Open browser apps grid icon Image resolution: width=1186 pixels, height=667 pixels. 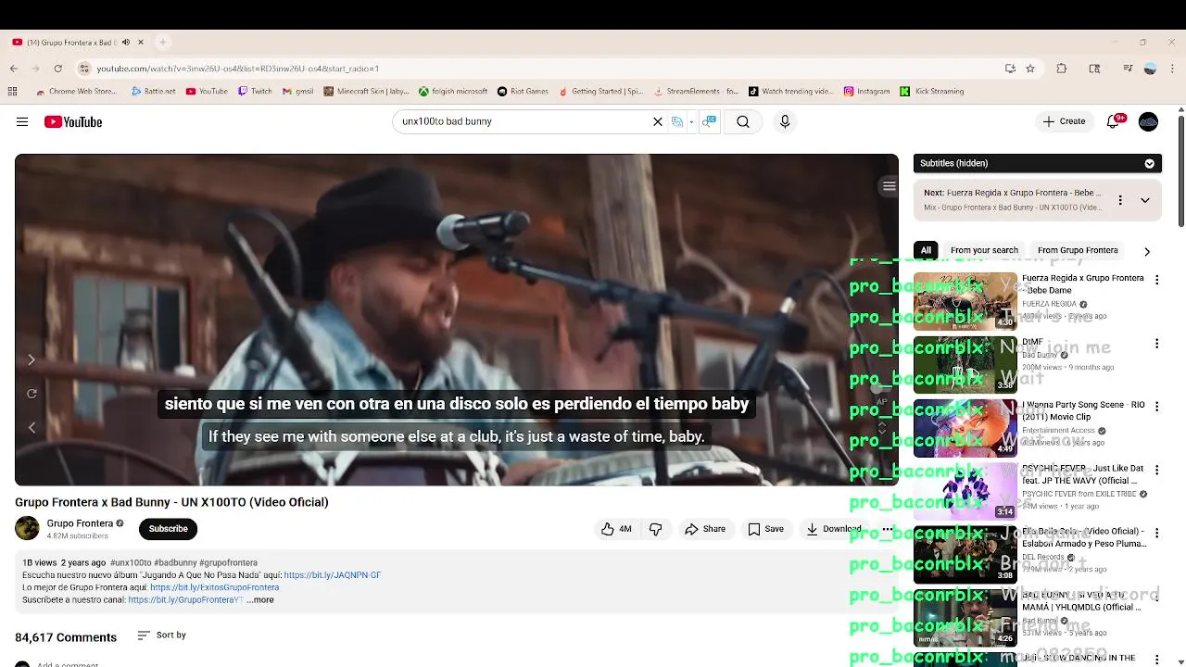12,92
